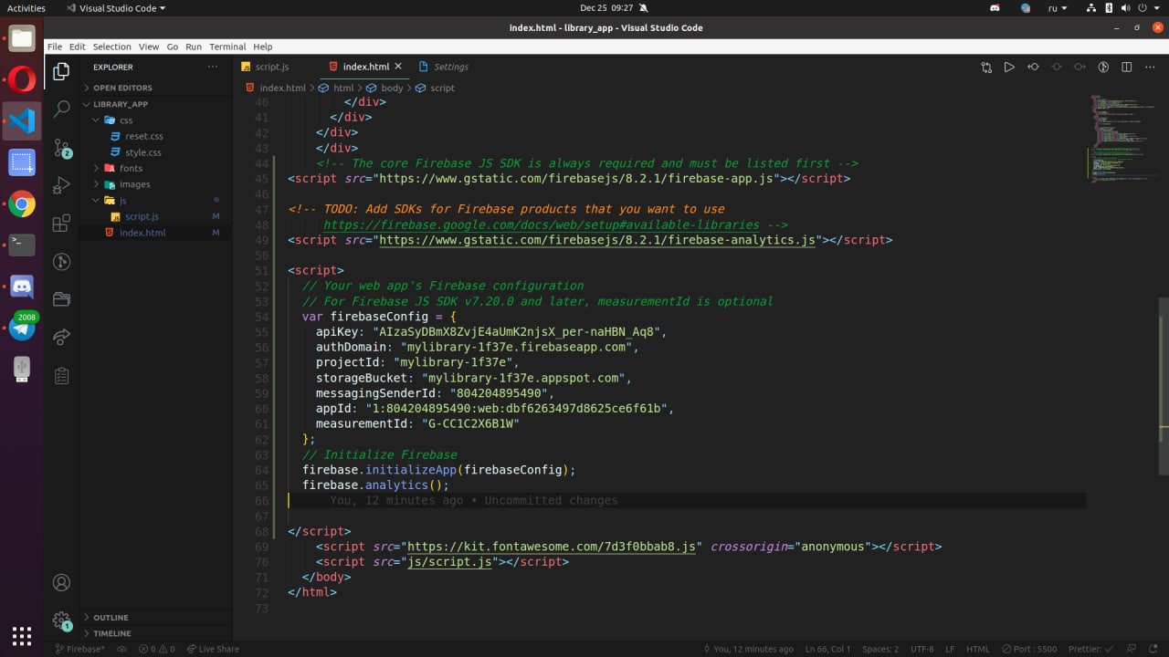
Task: Start Live Share from status bar
Action: click(213, 649)
